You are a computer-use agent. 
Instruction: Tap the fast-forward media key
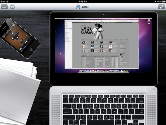click(118, 96)
